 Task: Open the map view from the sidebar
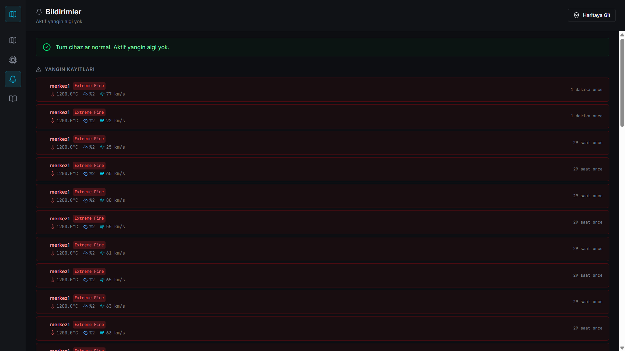click(13, 40)
